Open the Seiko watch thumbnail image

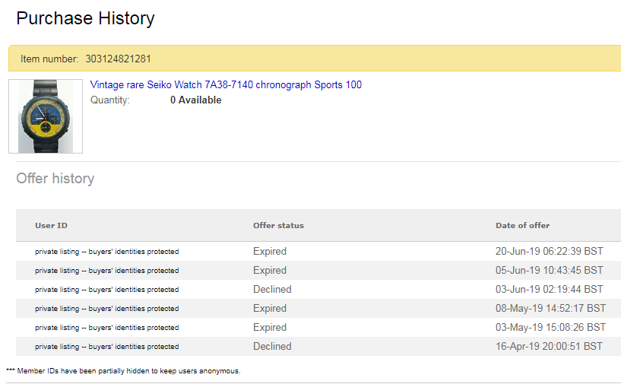point(46,116)
